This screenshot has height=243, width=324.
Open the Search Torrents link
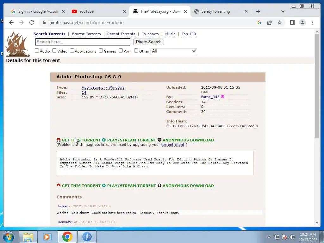(49, 34)
